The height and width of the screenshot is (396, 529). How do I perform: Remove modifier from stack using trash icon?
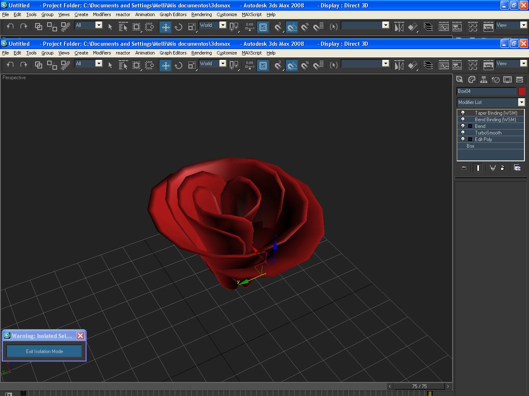tap(503, 168)
